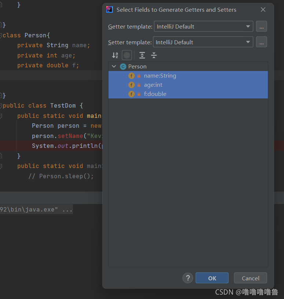The image size is (284, 299).
Task: Click the Collapse All toolbar icon
Action: [154, 55]
